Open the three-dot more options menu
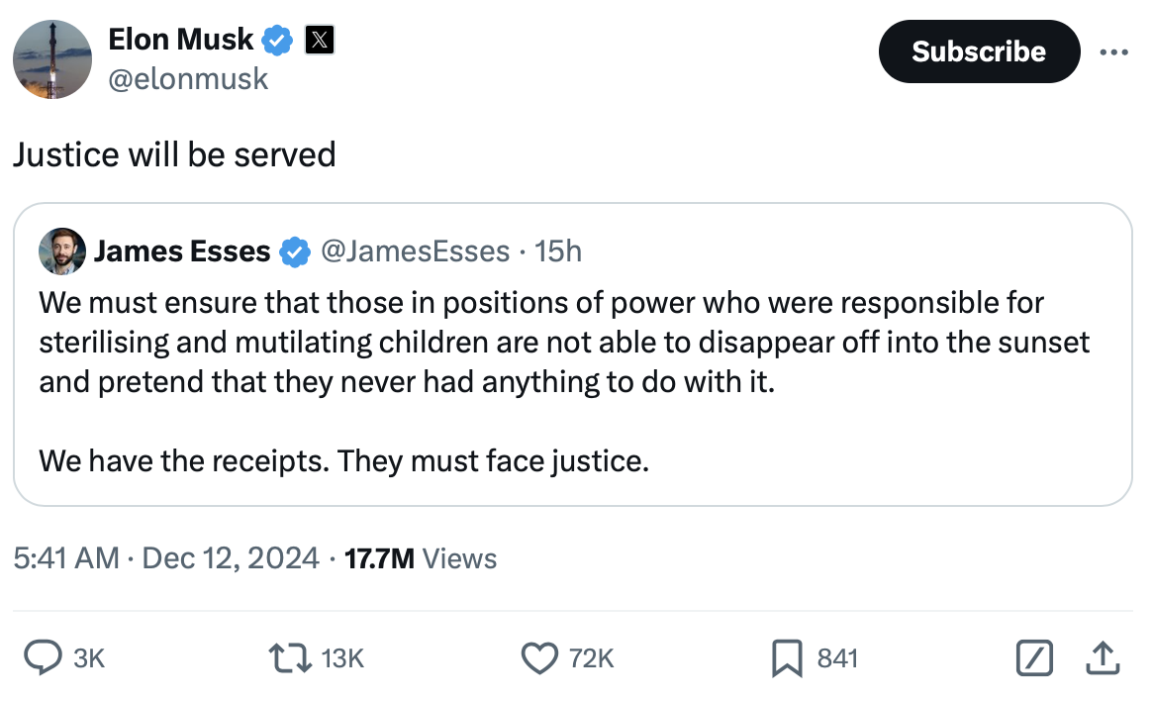The height and width of the screenshot is (701, 1152). click(x=1113, y=51)
